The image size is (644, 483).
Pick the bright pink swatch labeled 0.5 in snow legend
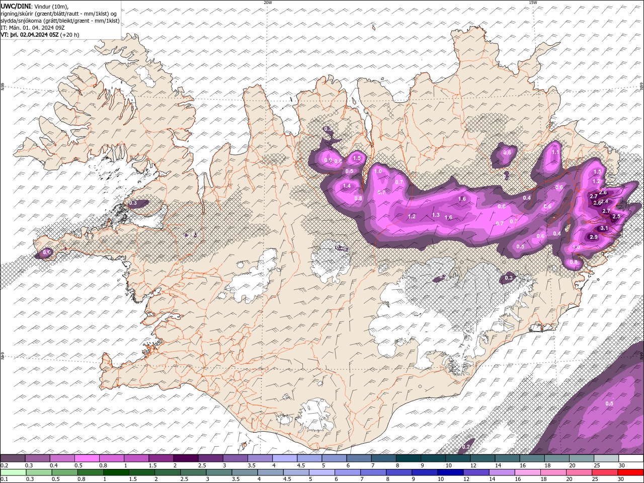pyautogui.click(x=87, y=458)
